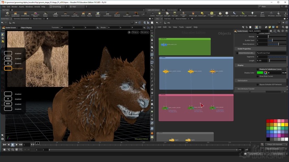Open the parameter gear settings icon

pos(271,31)
